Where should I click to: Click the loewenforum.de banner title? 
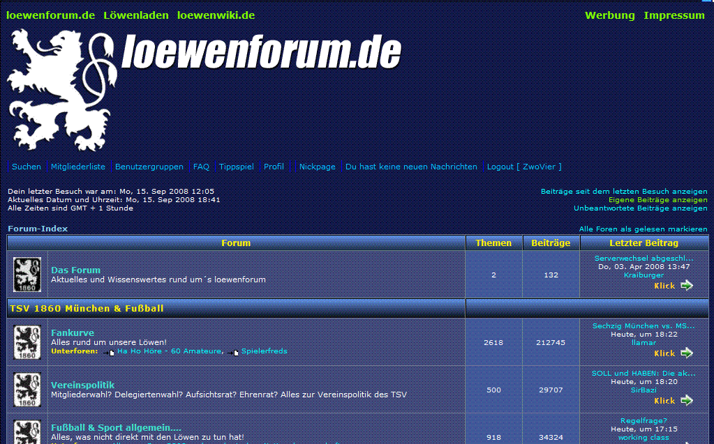(262, 52)
